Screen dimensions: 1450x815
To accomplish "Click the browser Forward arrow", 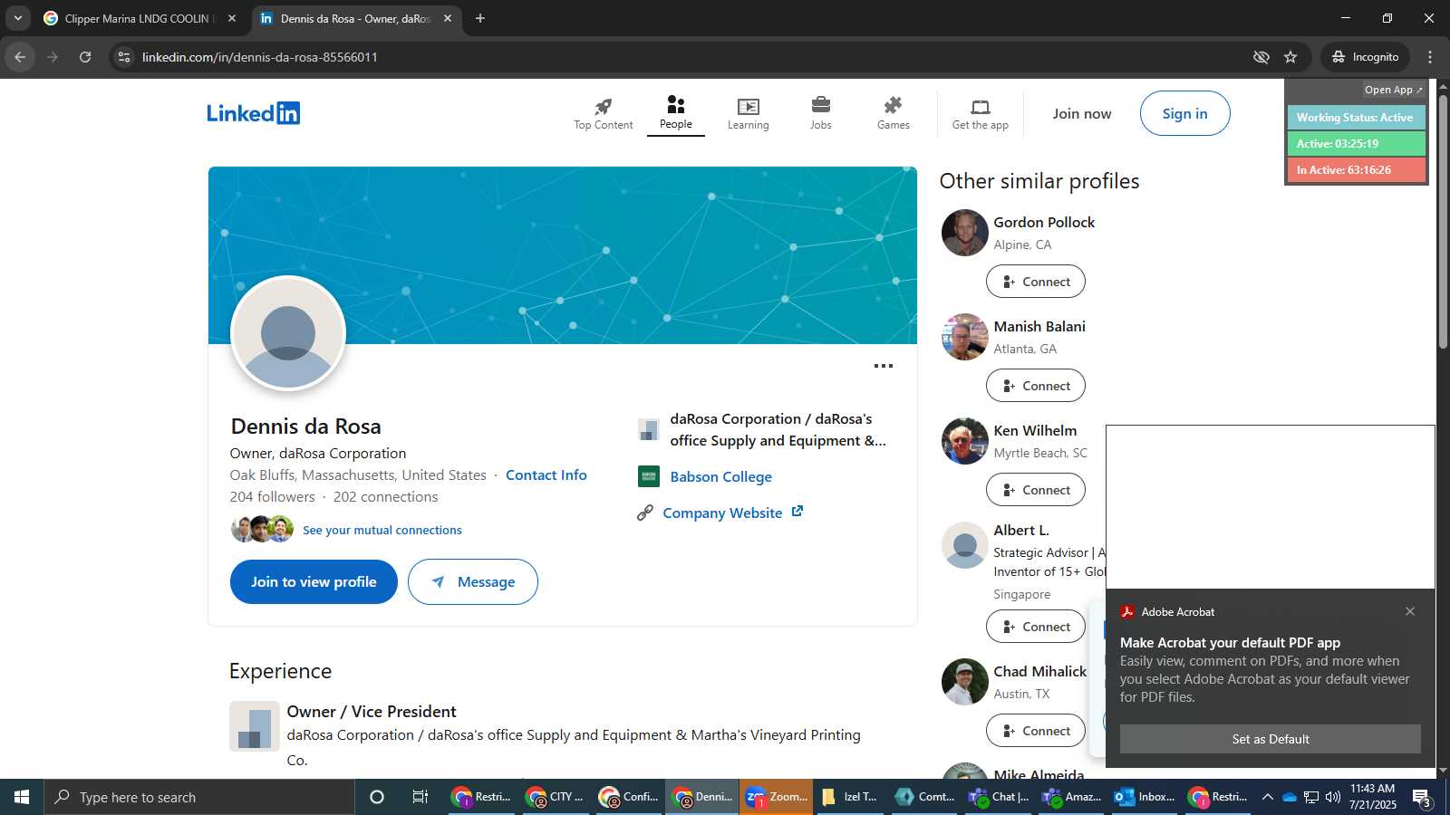I will click(53, 57).
